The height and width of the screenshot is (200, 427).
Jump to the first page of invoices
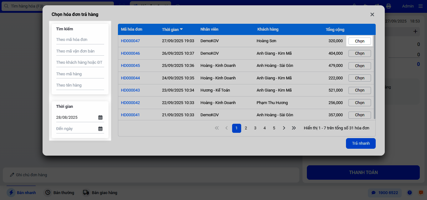pyautogui.click(x=217, y=128)
